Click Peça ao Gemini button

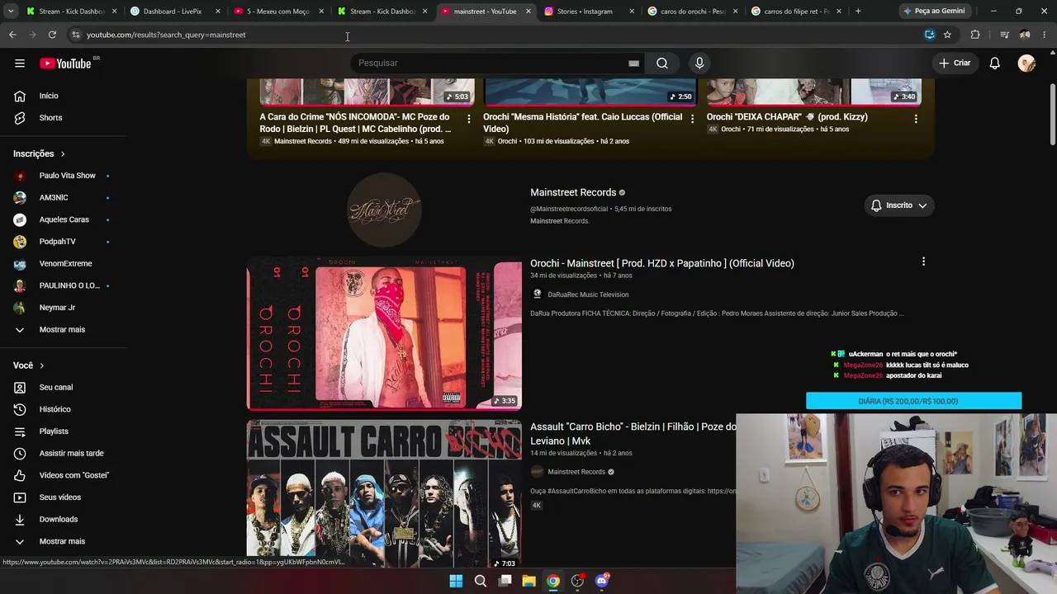(x=934, y=12)
